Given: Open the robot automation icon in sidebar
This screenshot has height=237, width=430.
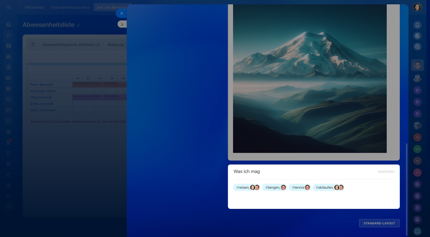Looking at the screenshot, I should (8, 185).
